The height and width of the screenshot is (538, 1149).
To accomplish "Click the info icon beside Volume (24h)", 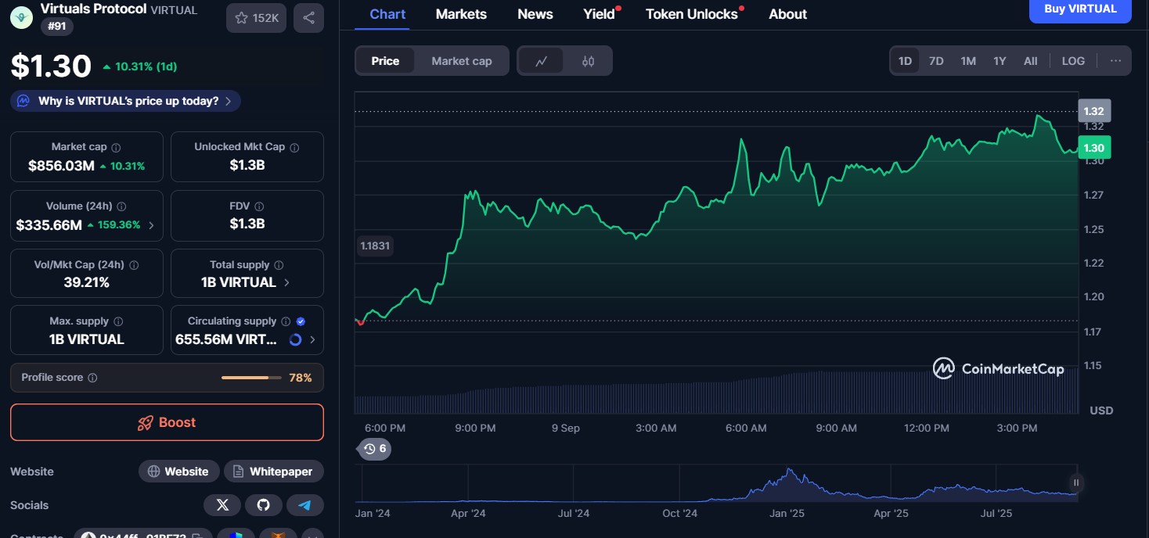I will 121,206.
